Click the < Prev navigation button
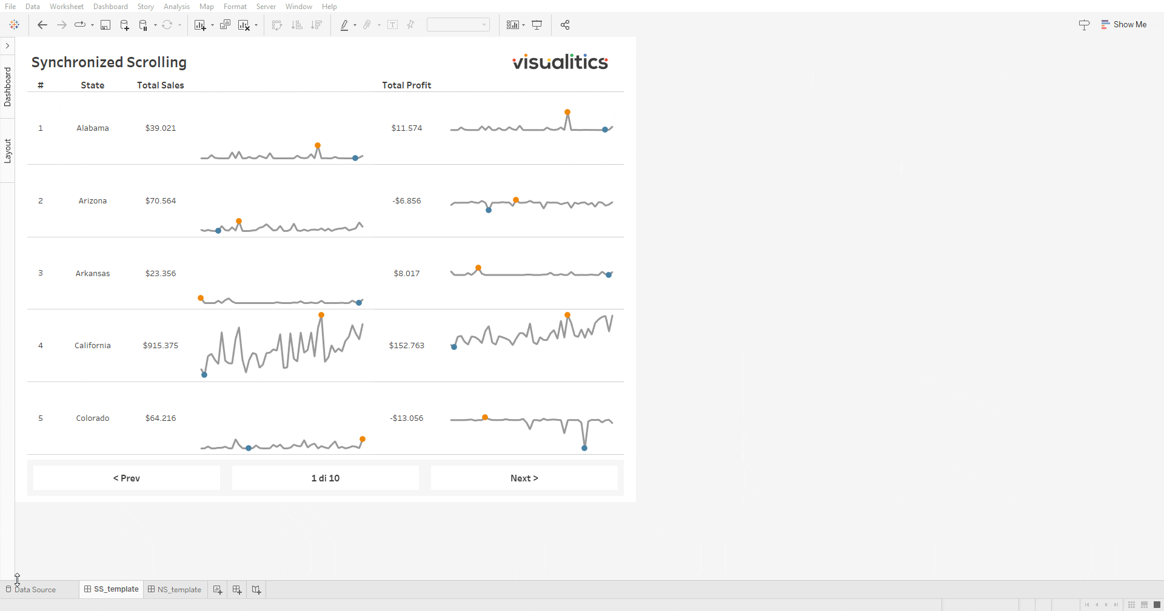 click(127, 478)
